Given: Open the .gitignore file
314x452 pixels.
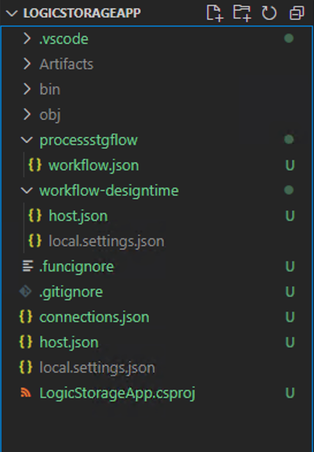Looking at the screenshot, I should click(71, 292).
